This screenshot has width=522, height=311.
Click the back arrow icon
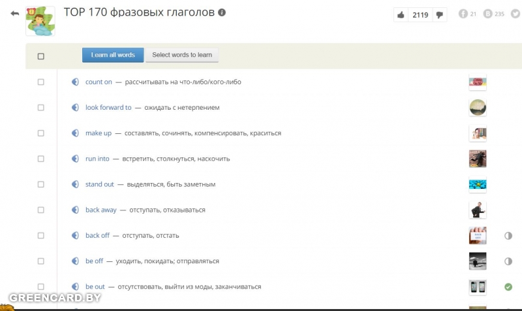pyautogui.click(x=14, y=14)
